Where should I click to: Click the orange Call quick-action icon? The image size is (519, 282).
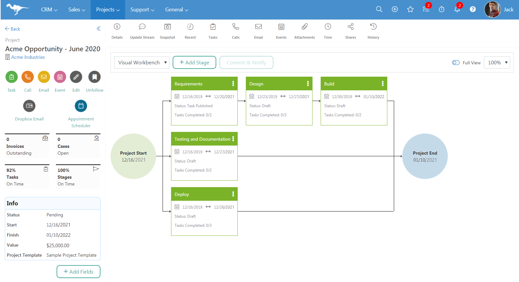(x=28, y=77)
